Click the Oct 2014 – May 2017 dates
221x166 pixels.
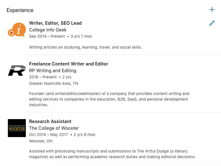[x=49, y=135]
